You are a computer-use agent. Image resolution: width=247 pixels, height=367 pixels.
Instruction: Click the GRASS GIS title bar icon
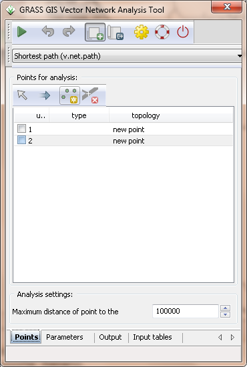click(x=10, y=10)
